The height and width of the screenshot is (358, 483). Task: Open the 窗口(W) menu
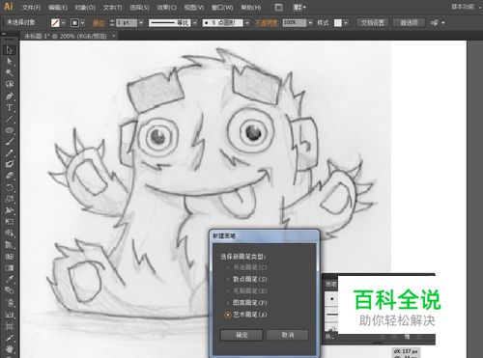click(x=222, y=7)
